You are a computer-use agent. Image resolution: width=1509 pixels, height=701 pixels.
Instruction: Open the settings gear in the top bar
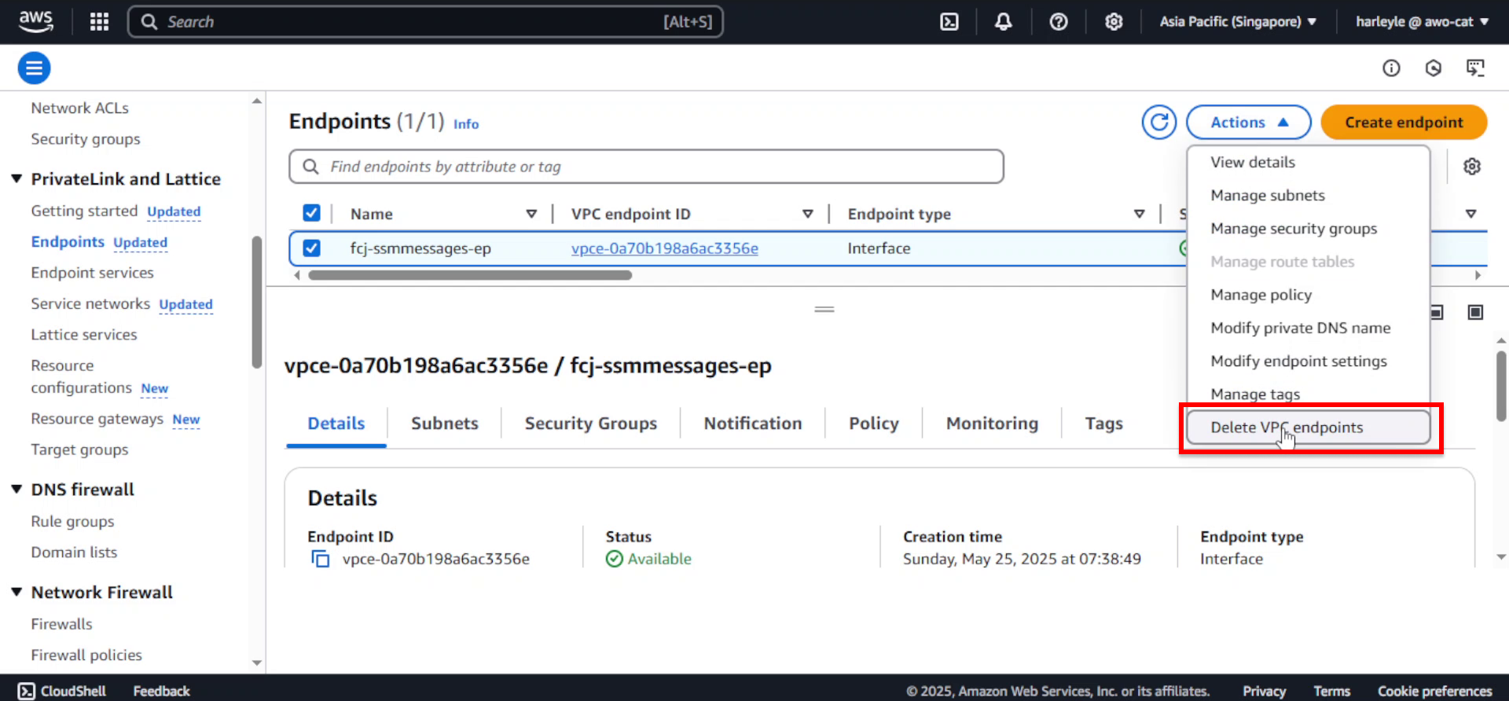1114,21
